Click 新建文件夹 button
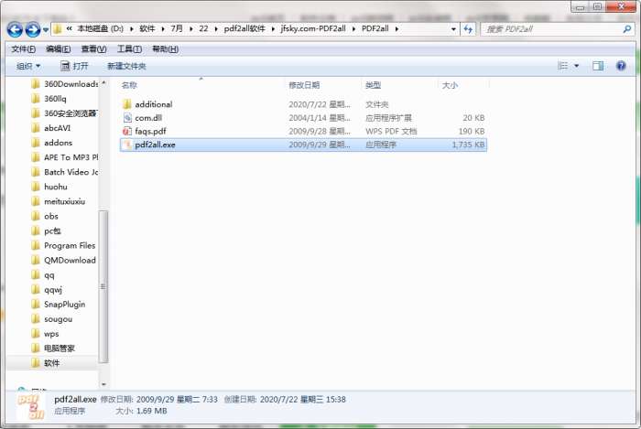The height and width of the screenshot is (429, 641). [126, 66]
